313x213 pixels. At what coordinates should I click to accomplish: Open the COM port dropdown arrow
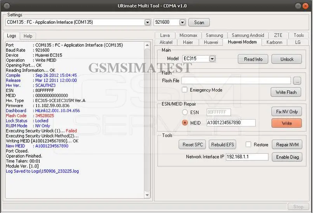pos(148,22)
